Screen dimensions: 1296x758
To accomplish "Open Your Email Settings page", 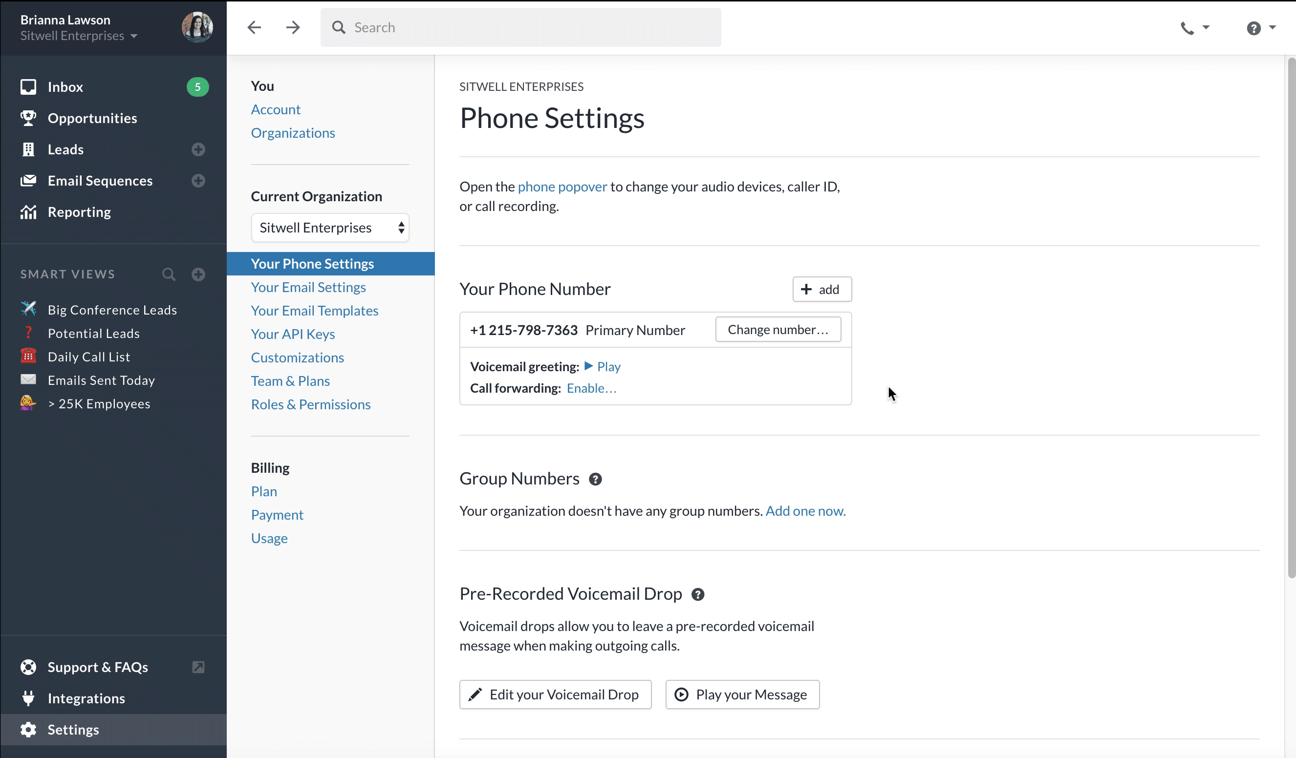I will [x=308, y=287].
